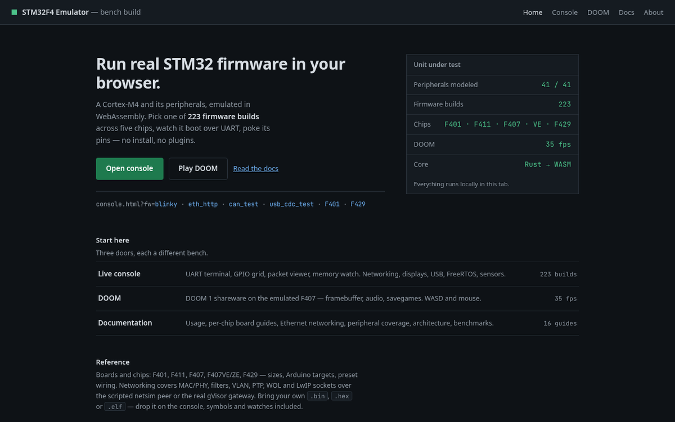The width and height of the screenshot is (675, 422).
Task: Click the bold '223 firmware builds' text
Action: [223, 116]
